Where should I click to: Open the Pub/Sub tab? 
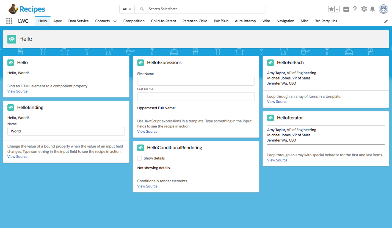(221, 21)
